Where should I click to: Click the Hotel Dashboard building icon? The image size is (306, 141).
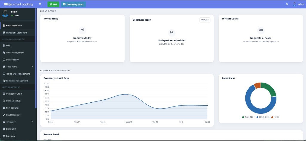(4, 26)
